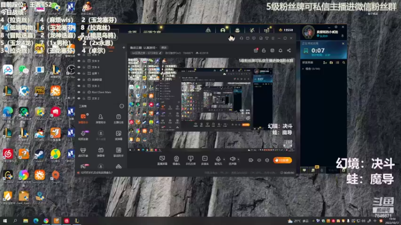
Task: Click the 修改 title edit button
Action: (x=164, y=47)
